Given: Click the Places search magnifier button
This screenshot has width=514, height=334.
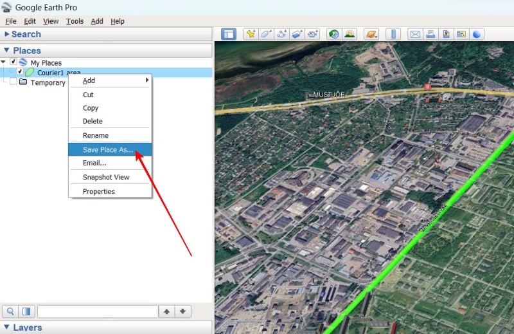Looking at the screenshot, I should (11, 311).
